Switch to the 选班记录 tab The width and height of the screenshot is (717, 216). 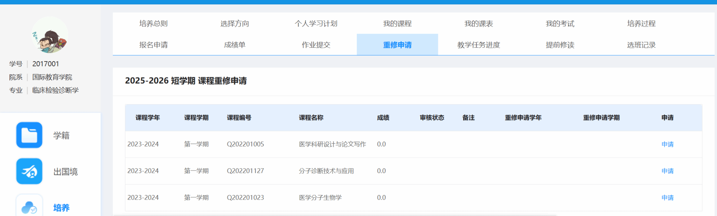[641, 45]
